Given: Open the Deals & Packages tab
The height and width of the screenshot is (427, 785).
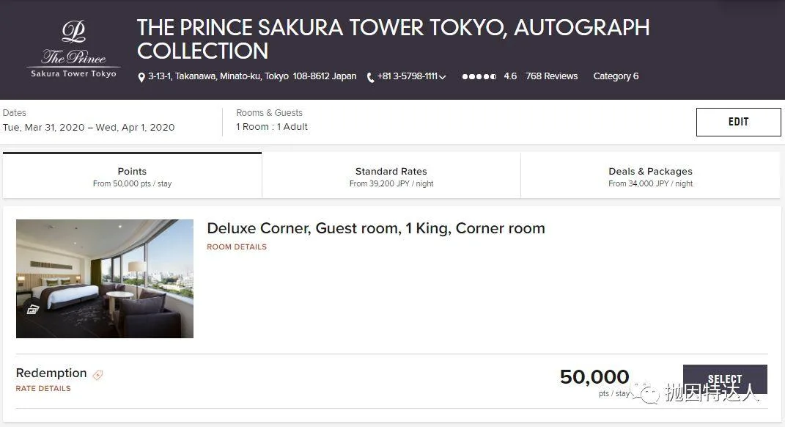Looking at the screenshot, I should (x=650, y=176).
